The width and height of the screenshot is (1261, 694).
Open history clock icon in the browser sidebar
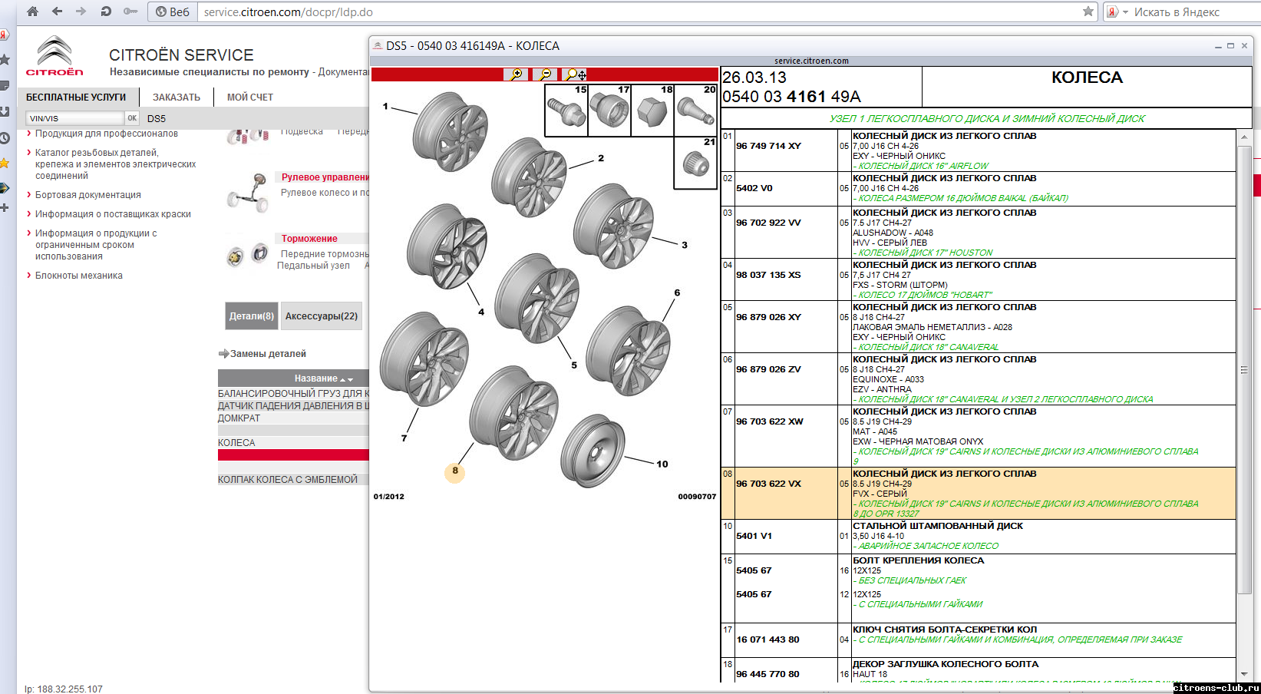(5, 138)
